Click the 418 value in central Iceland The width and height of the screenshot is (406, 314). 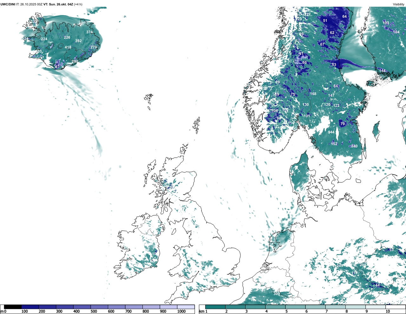(x=68, y=47)
